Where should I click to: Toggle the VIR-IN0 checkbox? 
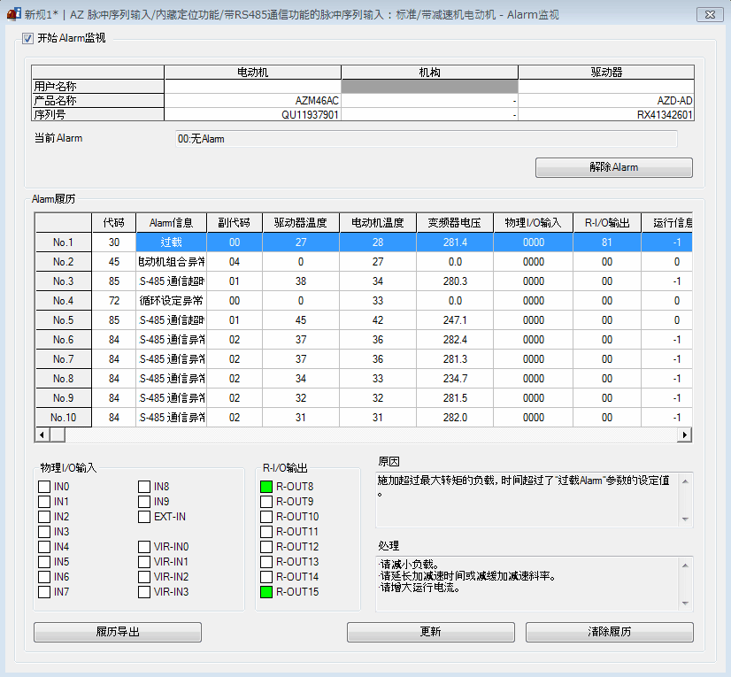pyautogui.click(x=144, y=547)
